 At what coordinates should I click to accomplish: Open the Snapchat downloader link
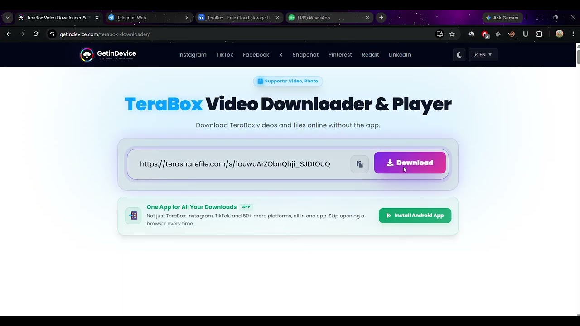pos(305,55)
